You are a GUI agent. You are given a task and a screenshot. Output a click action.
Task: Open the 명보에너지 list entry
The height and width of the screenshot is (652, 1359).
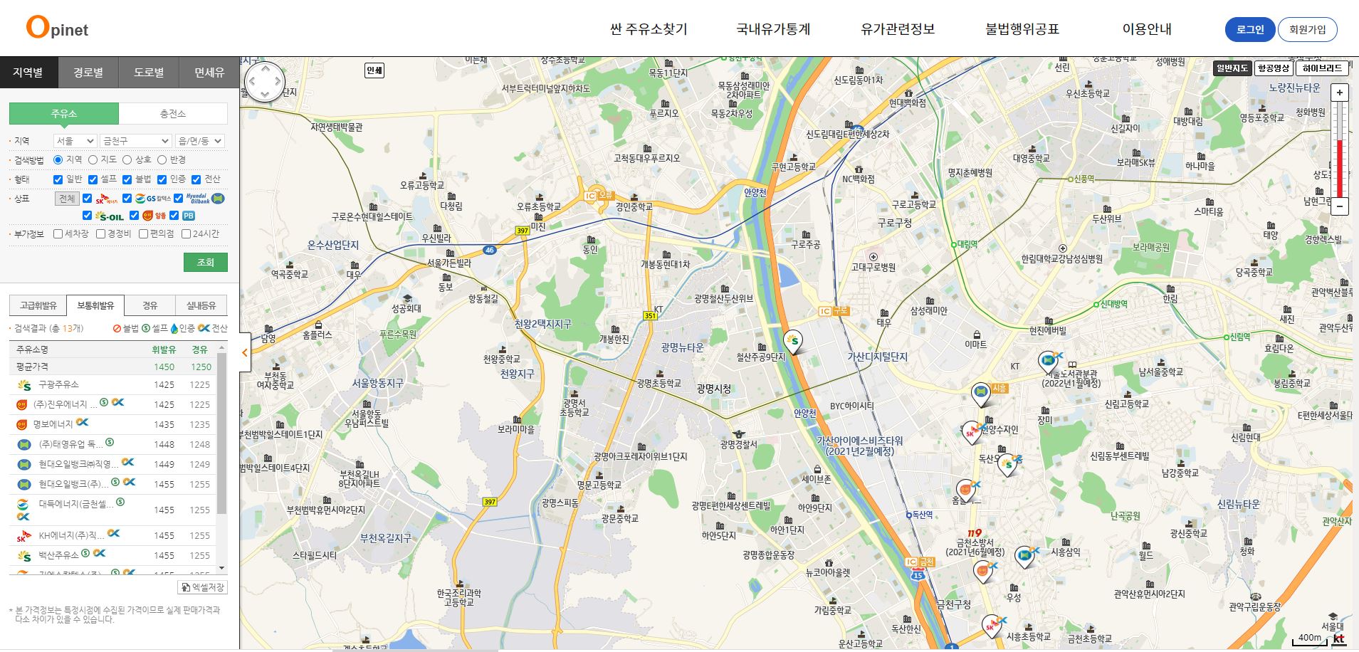click(x=53, y=424)
